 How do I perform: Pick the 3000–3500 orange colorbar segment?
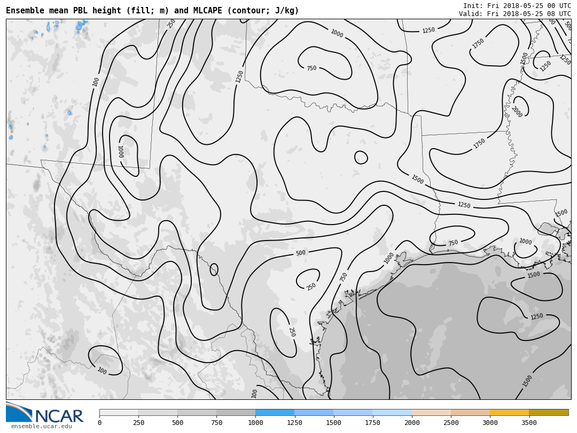pyautogui.click(x=509, y=412)
